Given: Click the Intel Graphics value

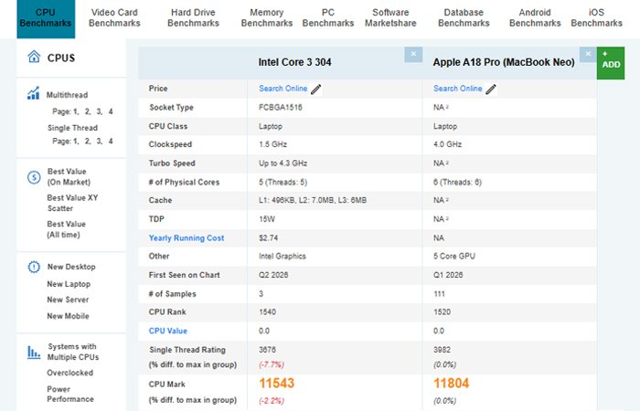Looking at the screenshot, I should pyautogui.click(x=283, y=256).
